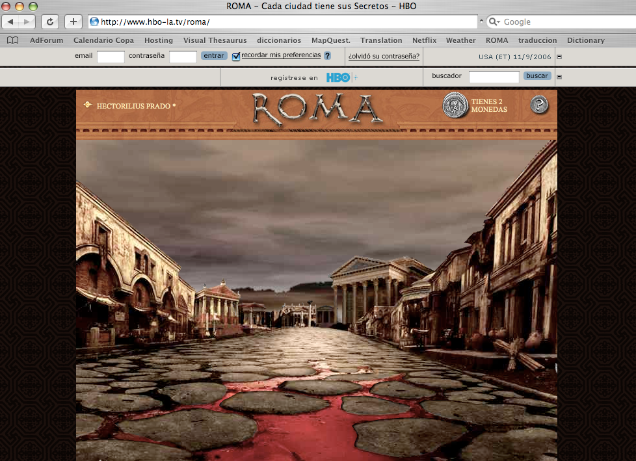
Task: Focus the email input field
Action: (111, 57)
